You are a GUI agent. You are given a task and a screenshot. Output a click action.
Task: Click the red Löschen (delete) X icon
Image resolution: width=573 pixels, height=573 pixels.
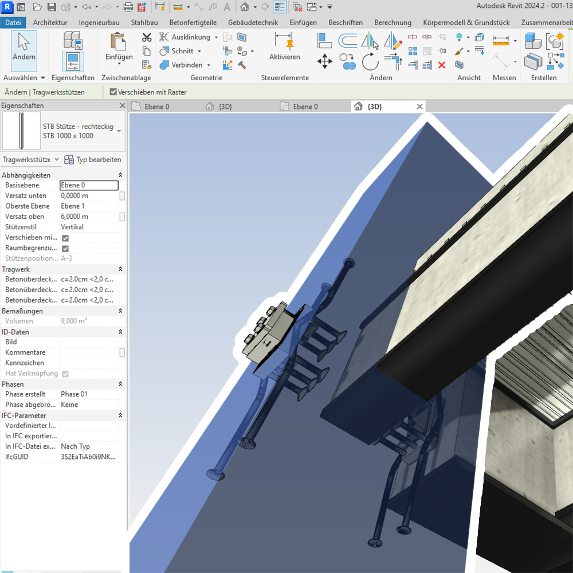tap(442, 65)
